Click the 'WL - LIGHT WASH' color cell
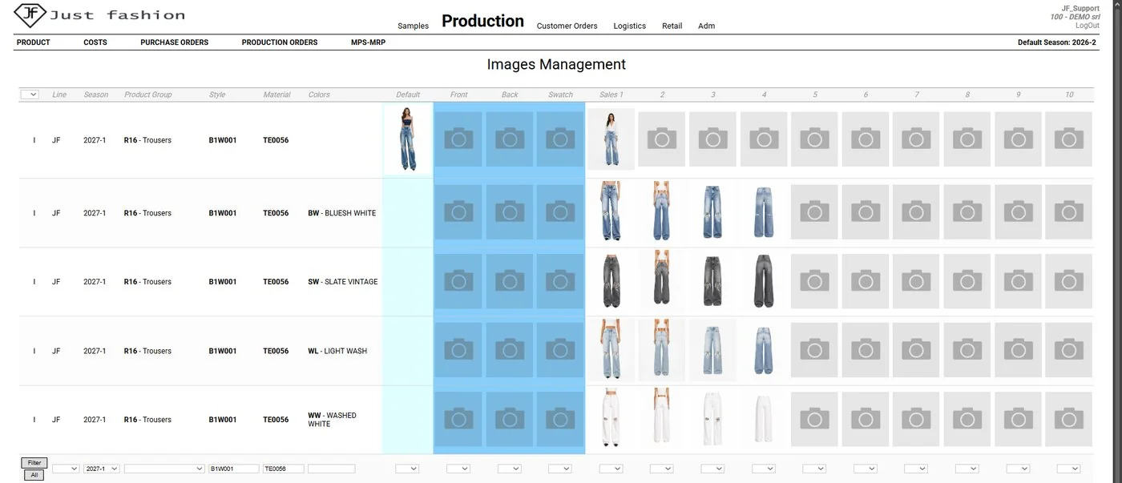This screenshot has height=483, width=1122. pos(337,351)
